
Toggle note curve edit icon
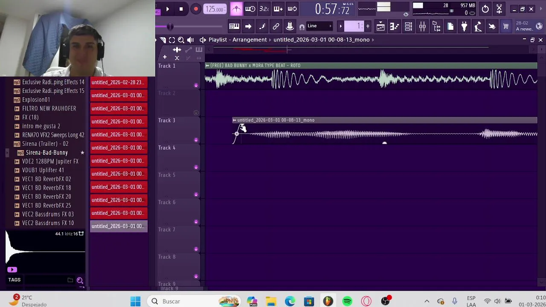coord(262,26)
